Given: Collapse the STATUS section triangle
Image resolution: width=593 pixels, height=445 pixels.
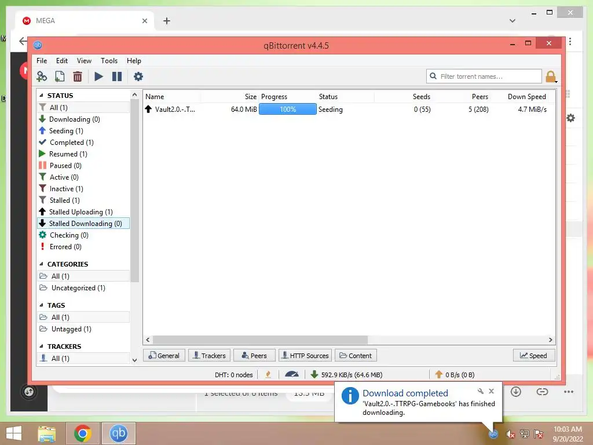Looking at the screenshot, I should coord(41,96).
